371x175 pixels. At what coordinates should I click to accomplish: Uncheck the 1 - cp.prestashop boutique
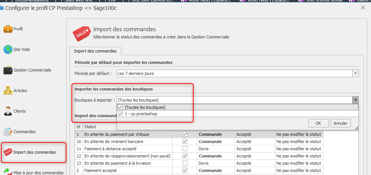121,114
